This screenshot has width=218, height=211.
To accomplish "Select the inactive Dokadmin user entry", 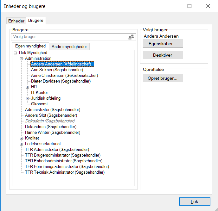I will pos(50,121).
